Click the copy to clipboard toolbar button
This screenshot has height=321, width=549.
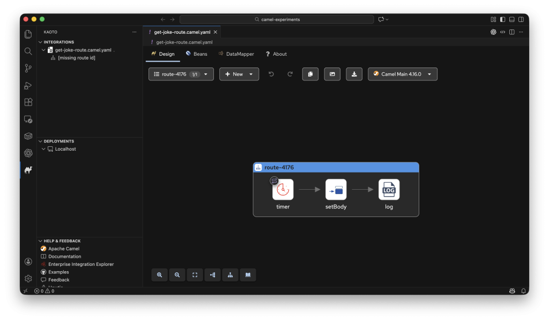point(310,74)
